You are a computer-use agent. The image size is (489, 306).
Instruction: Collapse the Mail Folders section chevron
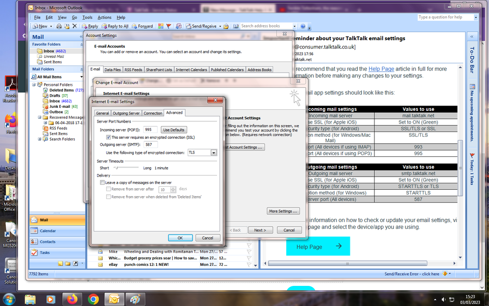pyautogui.click(x=81, y=69)
